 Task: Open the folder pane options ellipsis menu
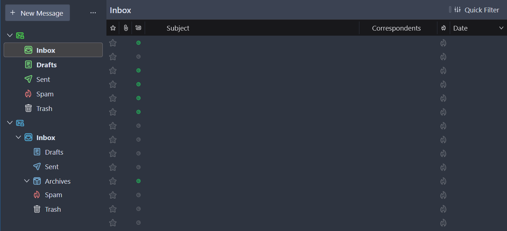[93, 13]
